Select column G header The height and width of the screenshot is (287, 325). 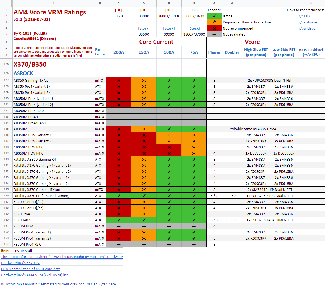(214, 4)
